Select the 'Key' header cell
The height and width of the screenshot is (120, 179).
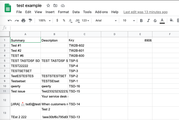[85, 40]
